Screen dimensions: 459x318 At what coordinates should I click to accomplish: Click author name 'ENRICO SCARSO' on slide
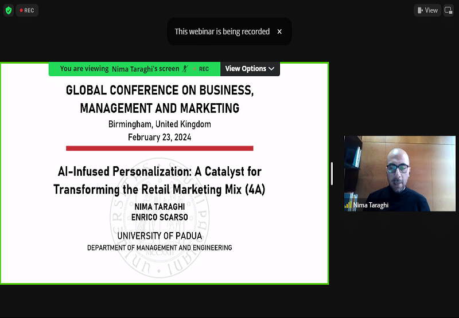(160, 217)
